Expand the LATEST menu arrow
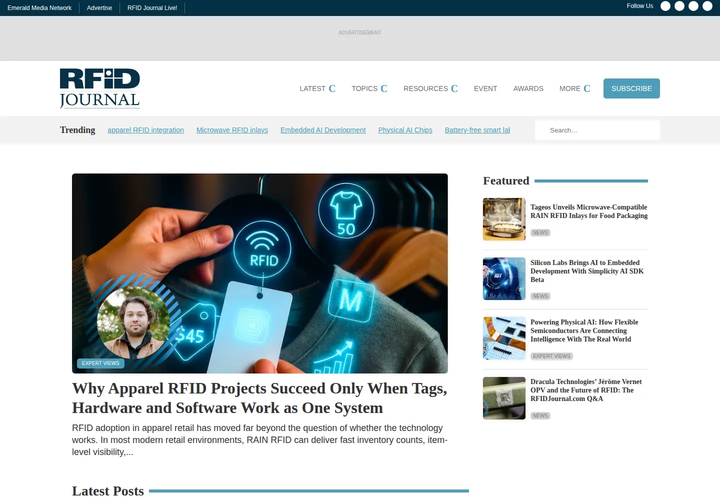720x500 pixels. point(332,88)
